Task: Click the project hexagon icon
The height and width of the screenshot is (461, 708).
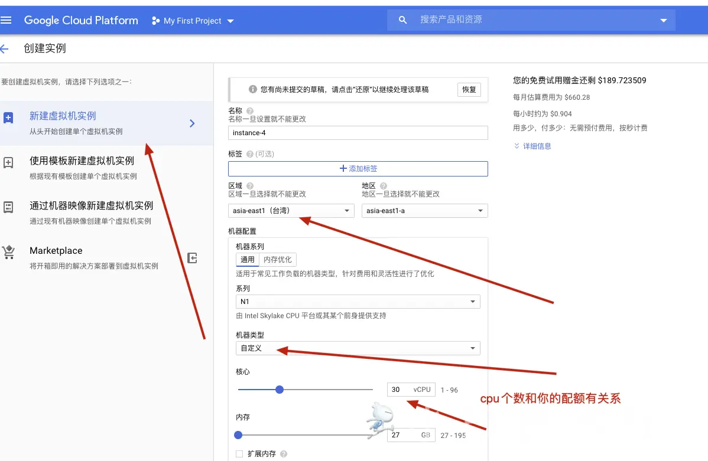Action: pos(156,21)
